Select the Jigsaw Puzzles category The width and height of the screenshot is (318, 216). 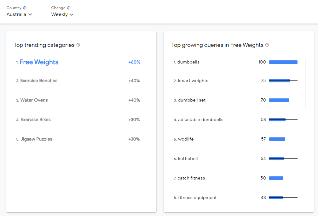pyautogui.click(x=36, y=139)
